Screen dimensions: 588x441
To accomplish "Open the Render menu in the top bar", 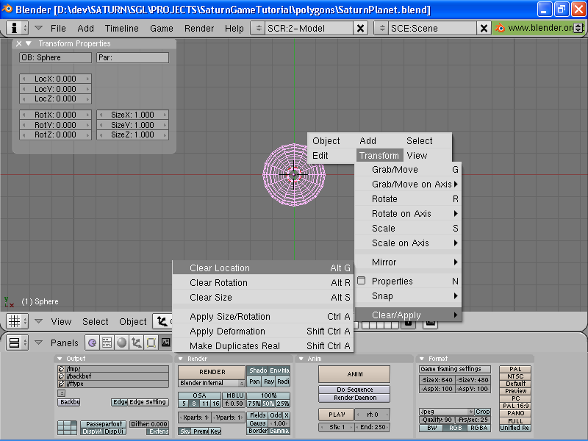I will point(199,28).
